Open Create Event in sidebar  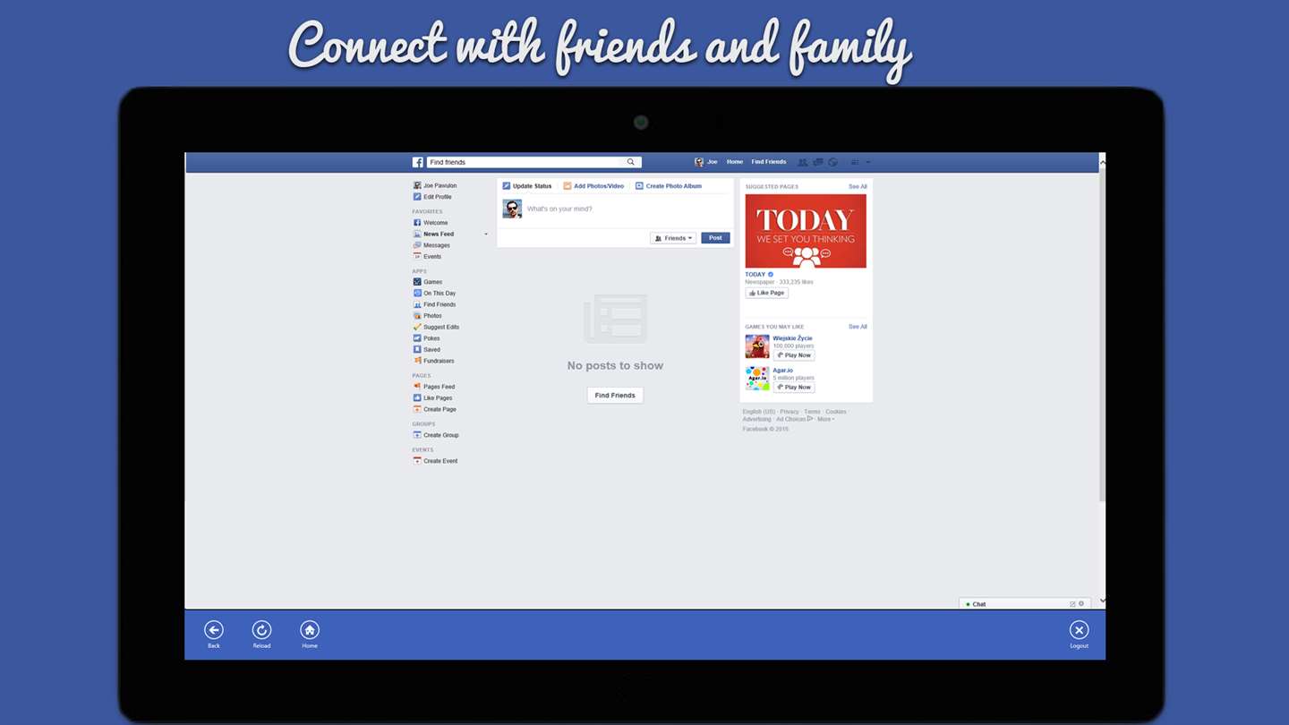click(435, 461)
